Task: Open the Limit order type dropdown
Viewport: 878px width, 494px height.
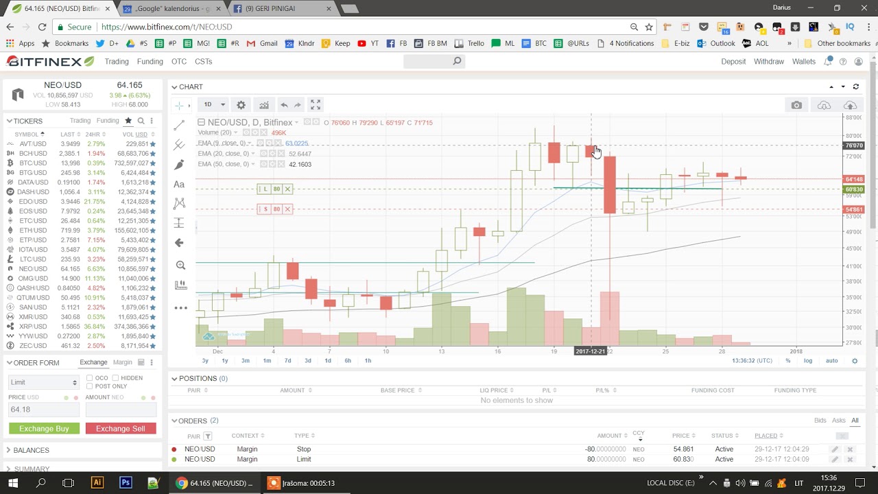Action: 44,382
